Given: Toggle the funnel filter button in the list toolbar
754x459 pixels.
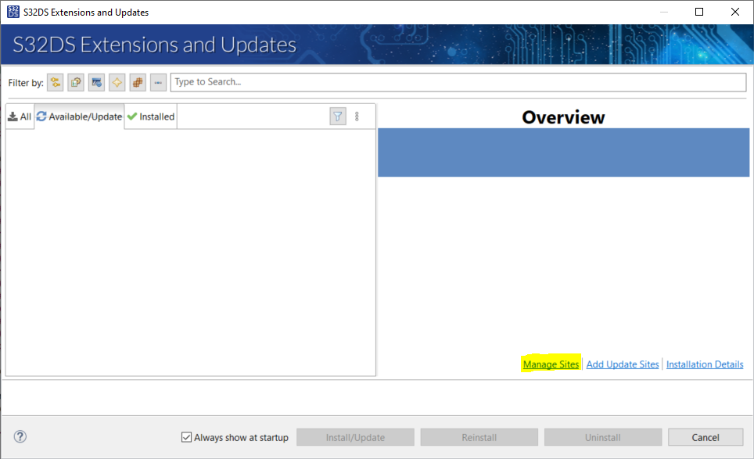Looking at the screenshot, I should click(338, 117).
